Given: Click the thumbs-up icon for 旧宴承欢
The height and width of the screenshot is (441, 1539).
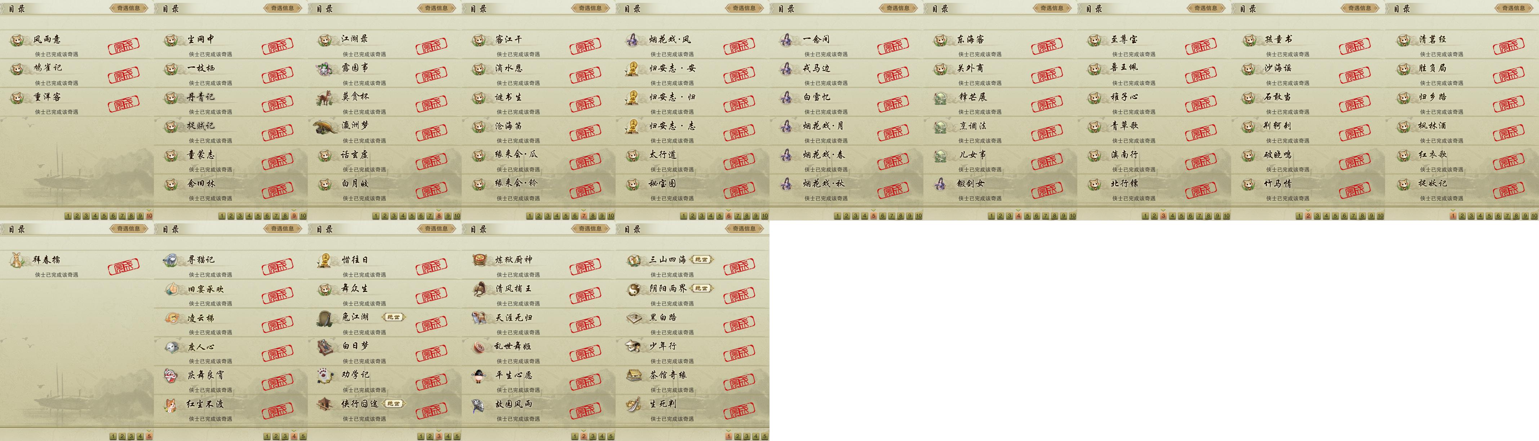Looking at the screenshot, I should pos(172,289).
